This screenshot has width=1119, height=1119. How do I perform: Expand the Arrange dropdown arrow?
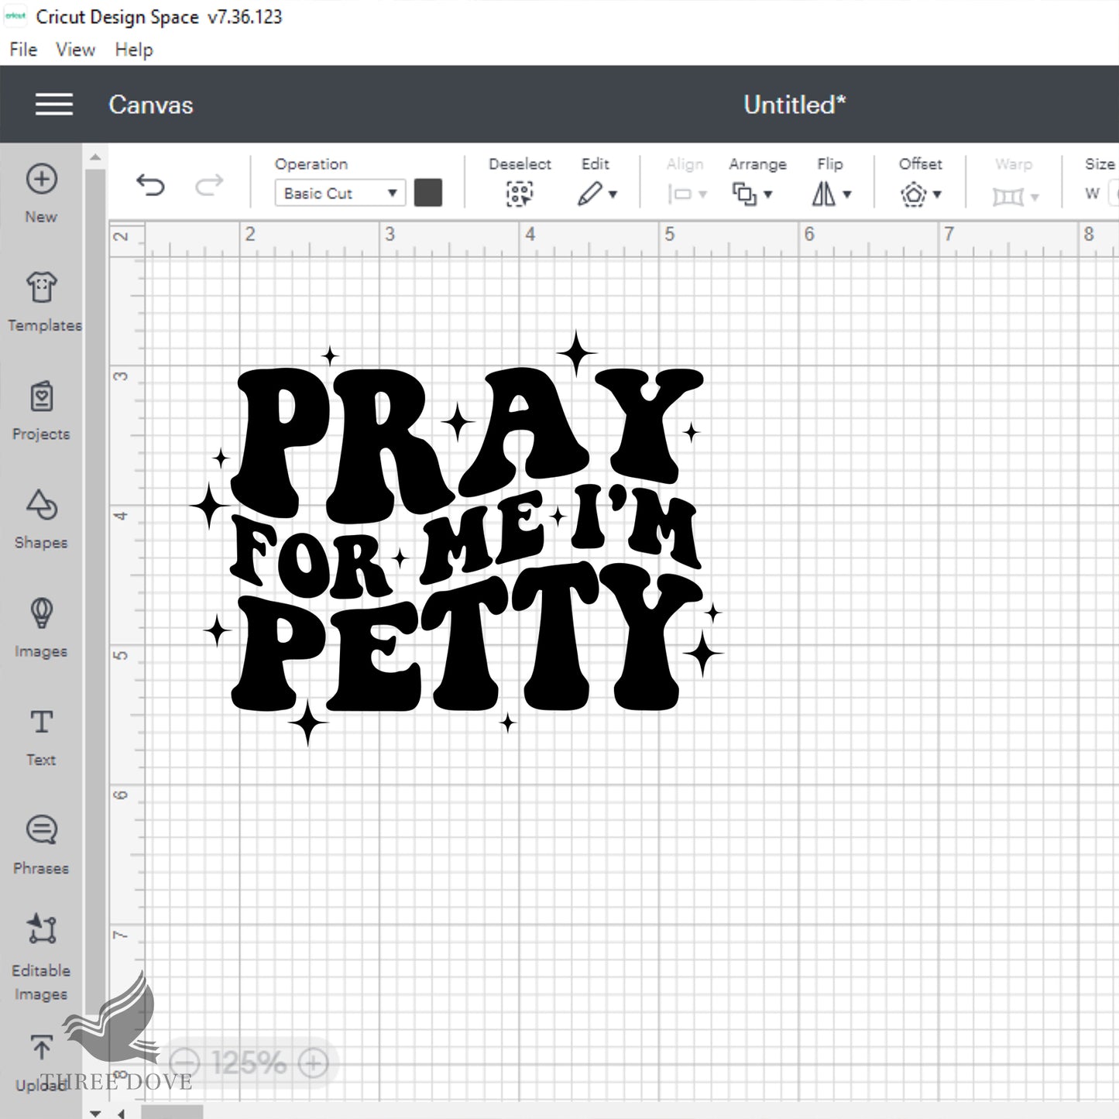click(x=768, y=194)
